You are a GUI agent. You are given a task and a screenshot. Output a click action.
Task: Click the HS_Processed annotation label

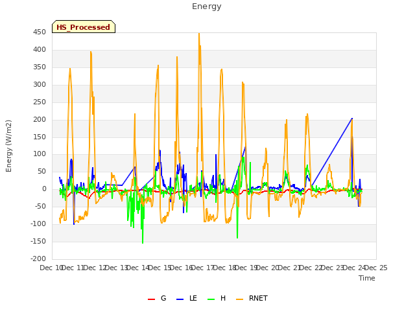click(84, 27)
